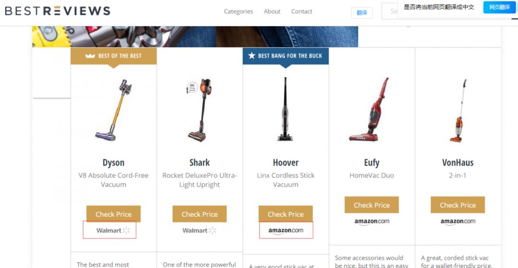
Task: Click the Best of the Best crown badge
Action: click(114, 56)
